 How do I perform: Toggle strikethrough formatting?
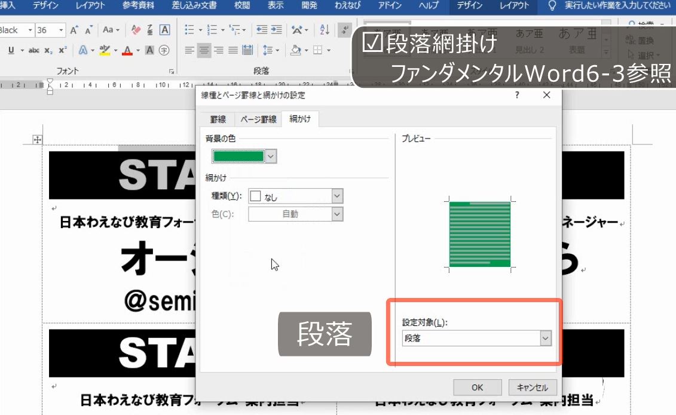tap(34, 50)
